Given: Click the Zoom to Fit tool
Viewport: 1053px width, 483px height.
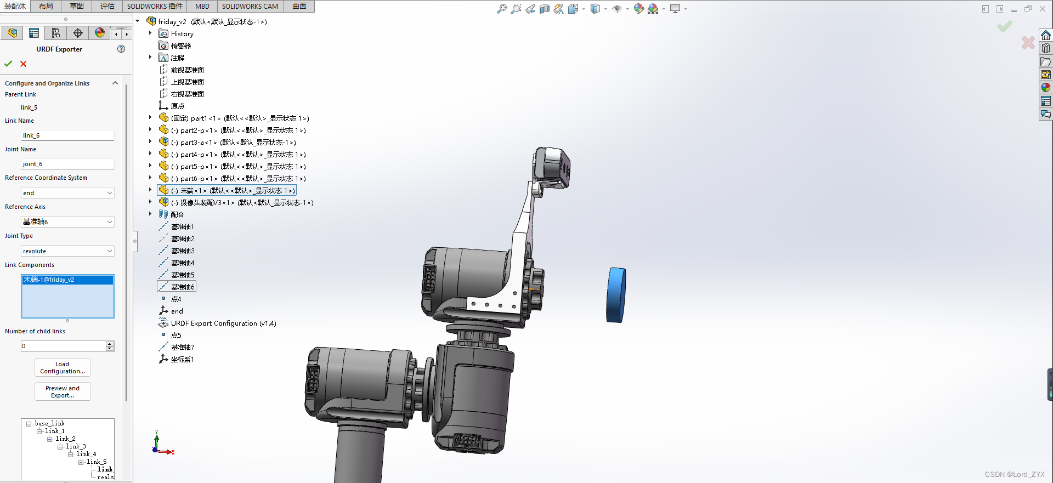Looking at the screenshot, I should (501, 9).
